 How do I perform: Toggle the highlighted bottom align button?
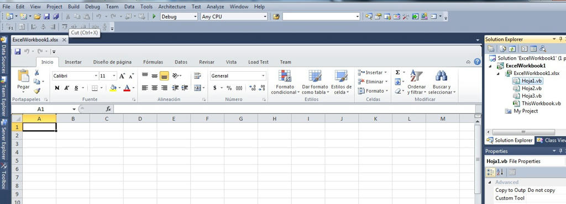164,76
